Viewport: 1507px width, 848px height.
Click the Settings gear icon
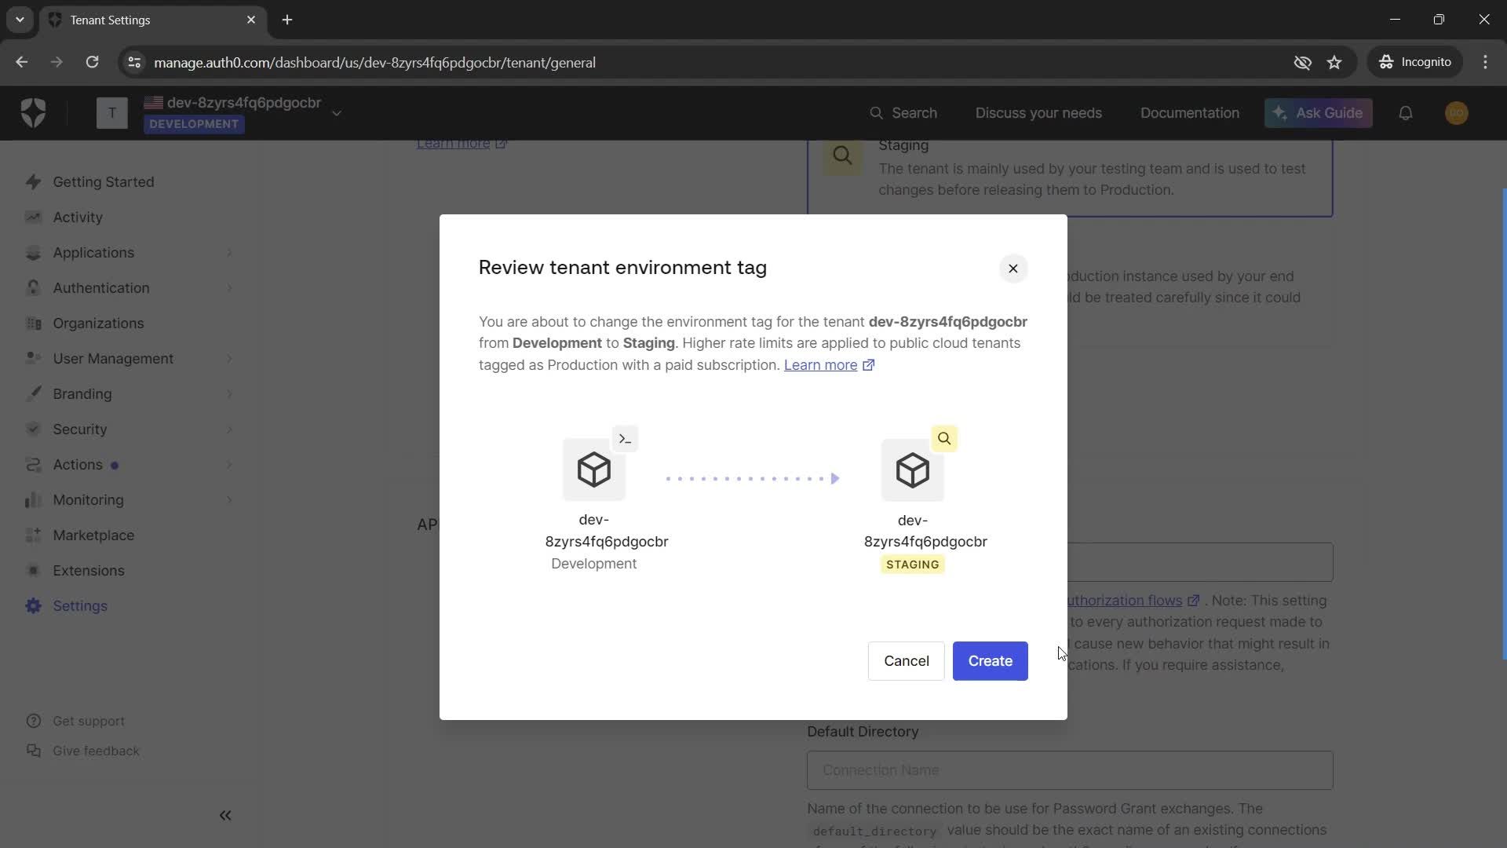coord(33,606)
